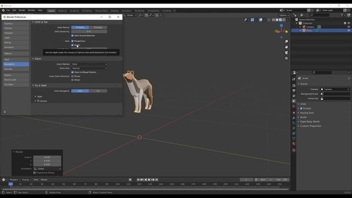Viewport: 352px width, 198px height.
Task: Open Object properties tab icon
Action: tap(294, 112)
